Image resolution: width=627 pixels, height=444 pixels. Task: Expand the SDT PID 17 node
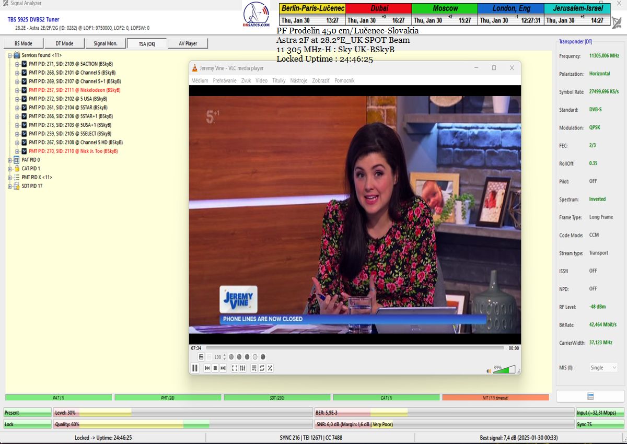point(10,186)
